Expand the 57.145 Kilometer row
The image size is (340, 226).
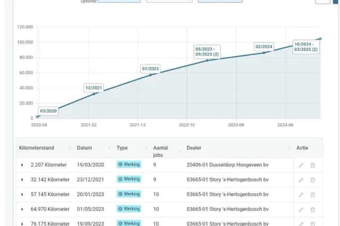point(22,194)
